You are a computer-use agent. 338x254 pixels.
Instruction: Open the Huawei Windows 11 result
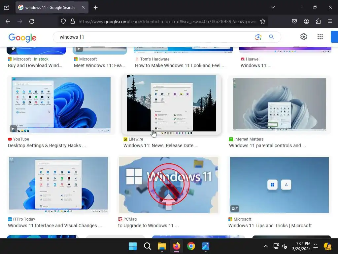click(x=256, y=65)
